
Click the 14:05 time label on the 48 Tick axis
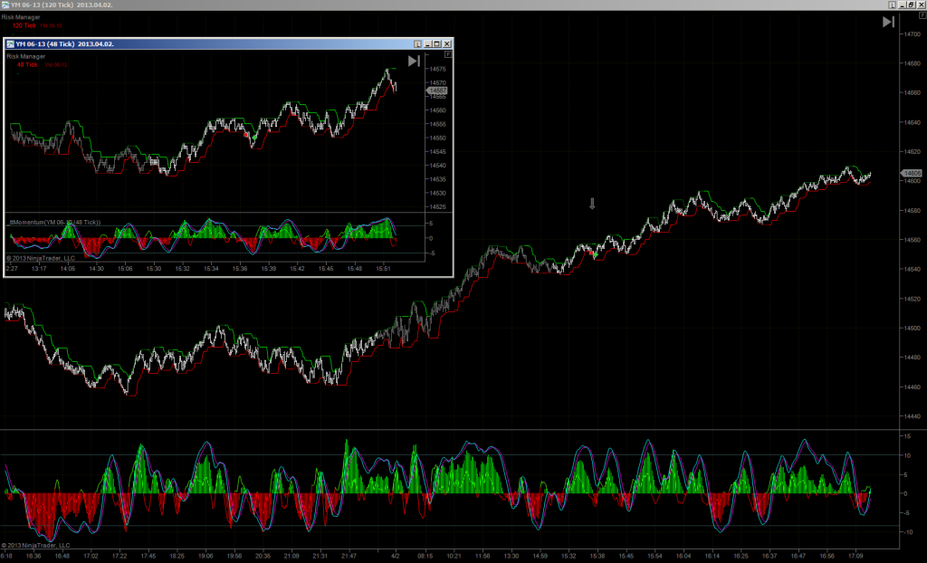[68, 269]
